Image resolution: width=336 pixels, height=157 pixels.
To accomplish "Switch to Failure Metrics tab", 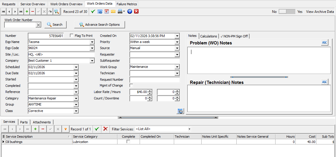I will click(127, 4).
